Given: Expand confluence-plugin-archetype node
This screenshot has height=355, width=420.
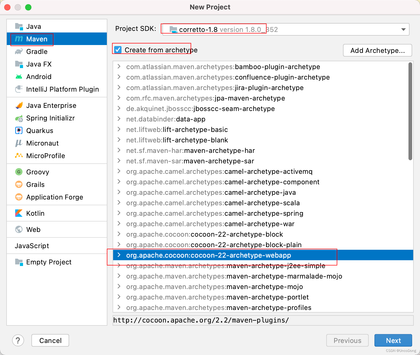Looking at the screenshot, I should [119, 77].
